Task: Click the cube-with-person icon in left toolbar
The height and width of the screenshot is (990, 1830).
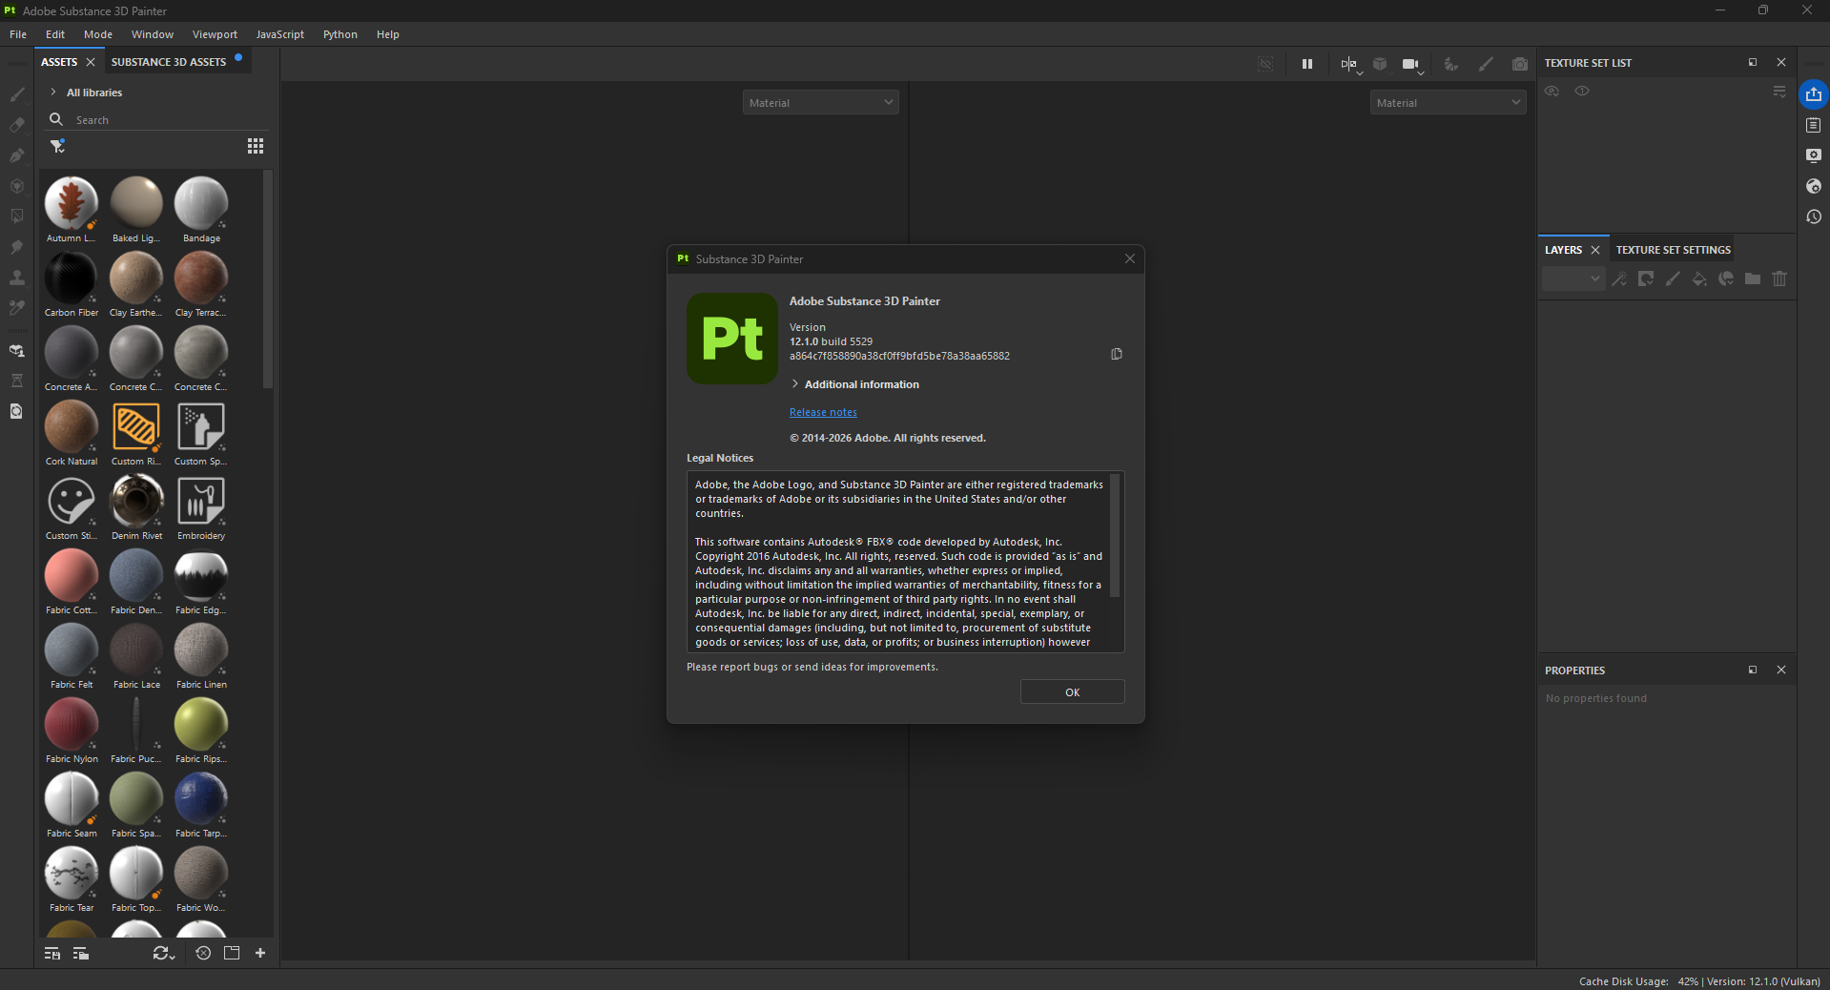Action: (x=16, y=350)
